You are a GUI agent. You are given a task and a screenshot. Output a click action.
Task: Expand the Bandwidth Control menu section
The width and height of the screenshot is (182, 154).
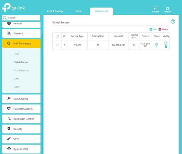pyautogui.click(x=21, y=119)
